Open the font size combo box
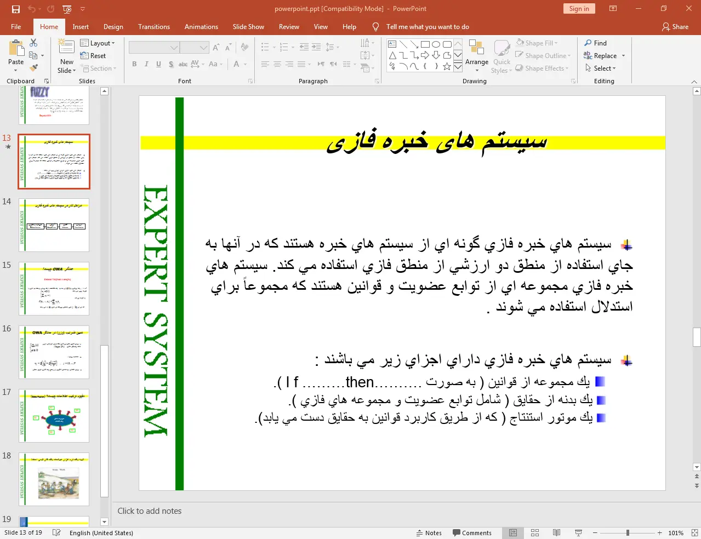The width and height of the screenshot is (701, 539). pos(195,48)
